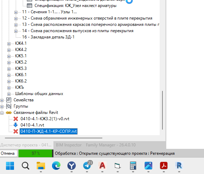Click red X icon of 0410-П-ЖД-4.1-КР-СОПР.rvt
Viewport: 204px width, 174px height.
click(x=16, y=131)
